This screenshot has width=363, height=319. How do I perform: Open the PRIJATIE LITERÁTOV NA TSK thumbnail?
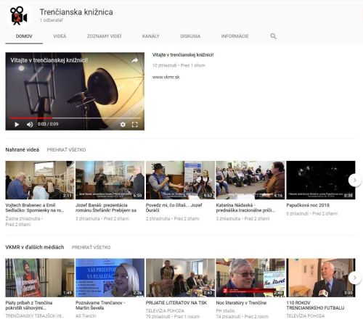tap(180, 278)
